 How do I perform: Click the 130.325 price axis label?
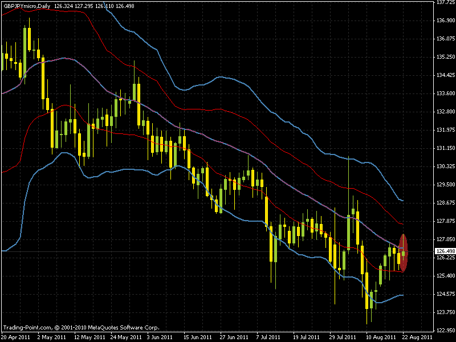click(x=446, y=166)
